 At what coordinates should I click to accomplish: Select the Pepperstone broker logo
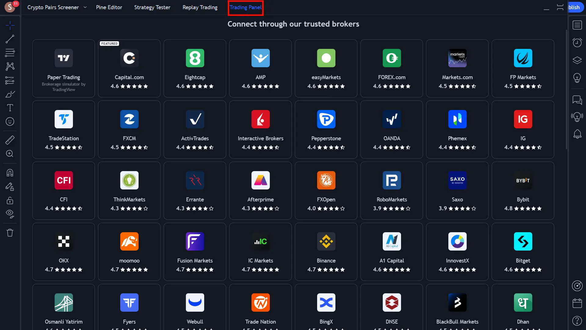point(326,119)
